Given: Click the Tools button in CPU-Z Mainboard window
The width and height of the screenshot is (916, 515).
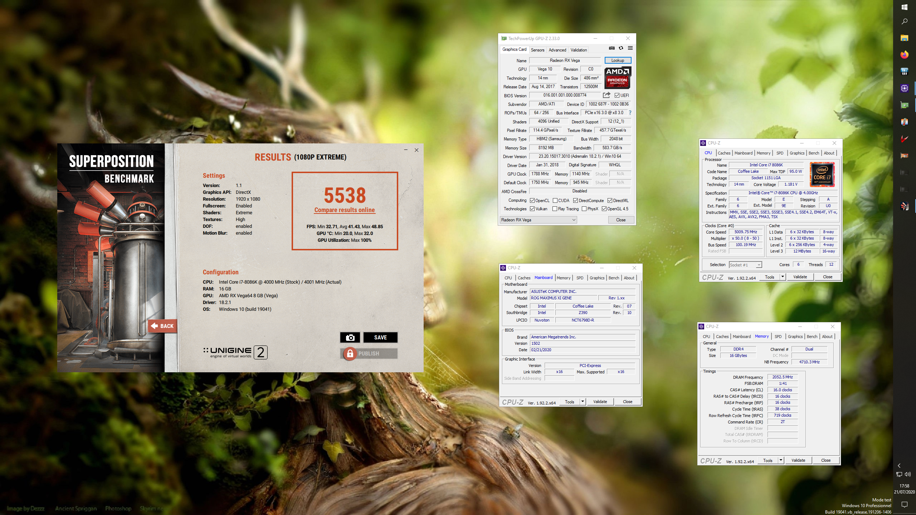Looking at the screenshot, I should pos(570,402).
